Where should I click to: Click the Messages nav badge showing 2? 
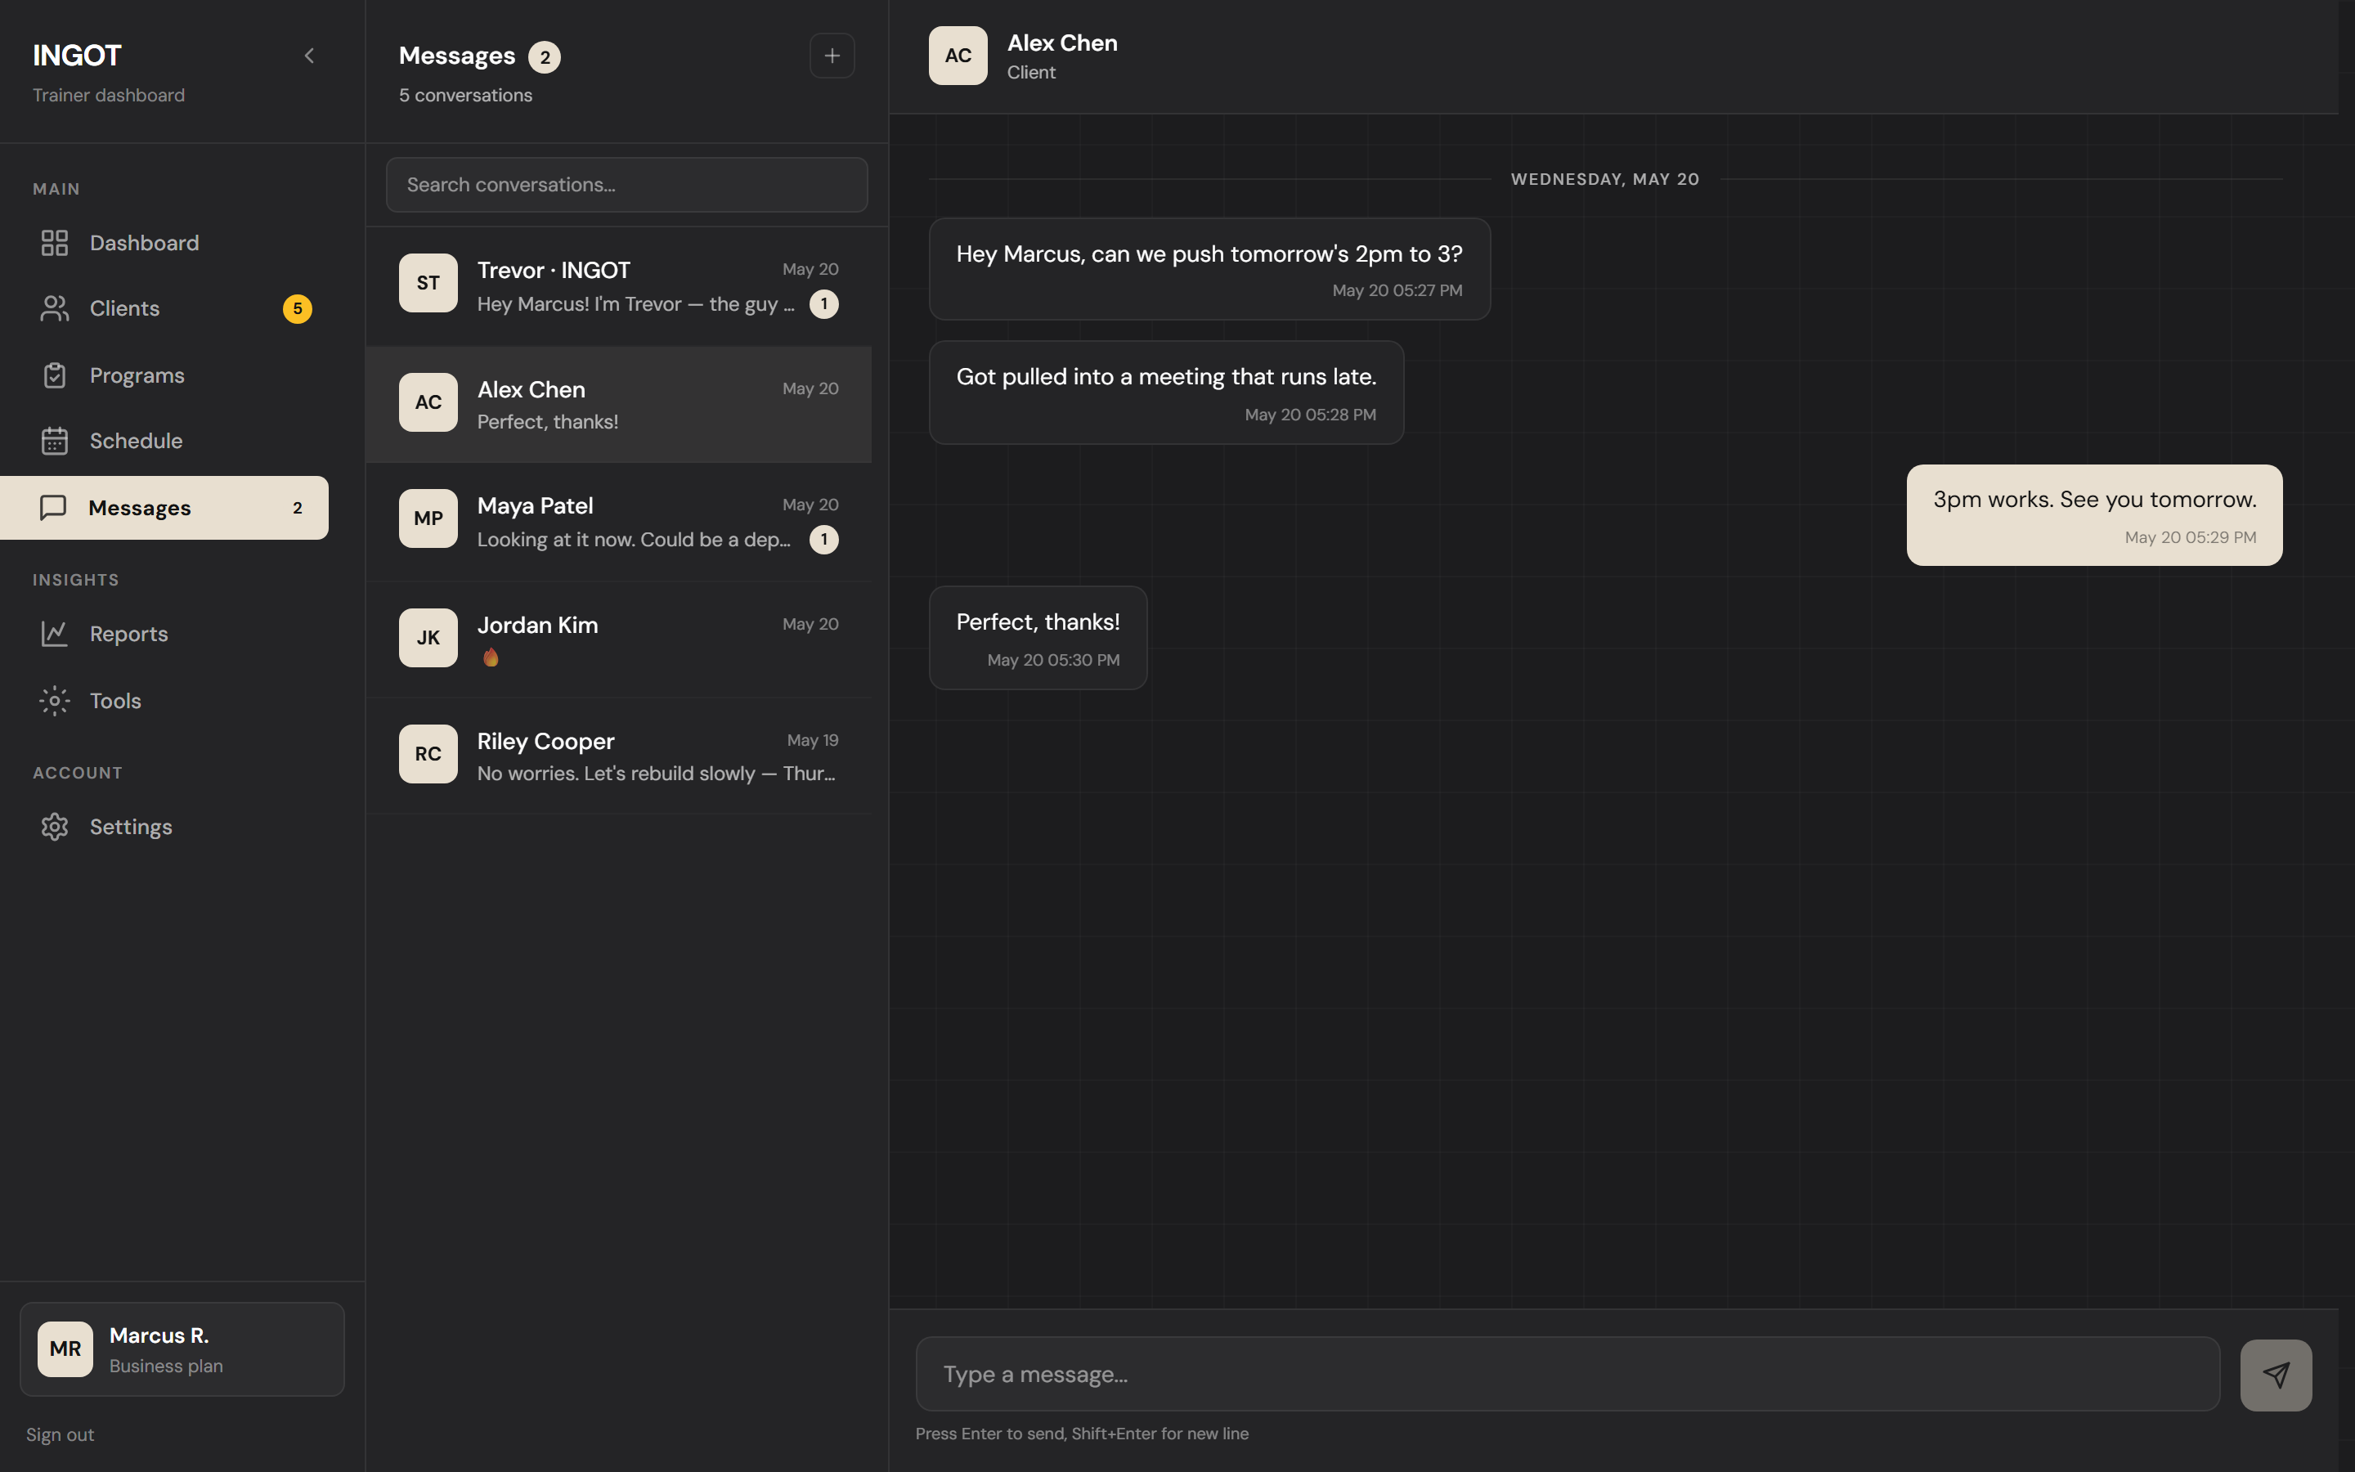tap(298, 508)
